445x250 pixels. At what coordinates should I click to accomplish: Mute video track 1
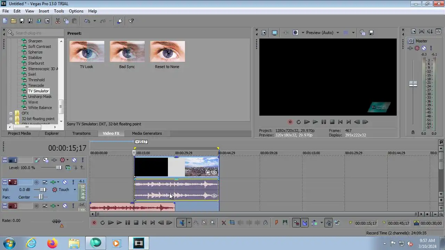tap(74, 160)
